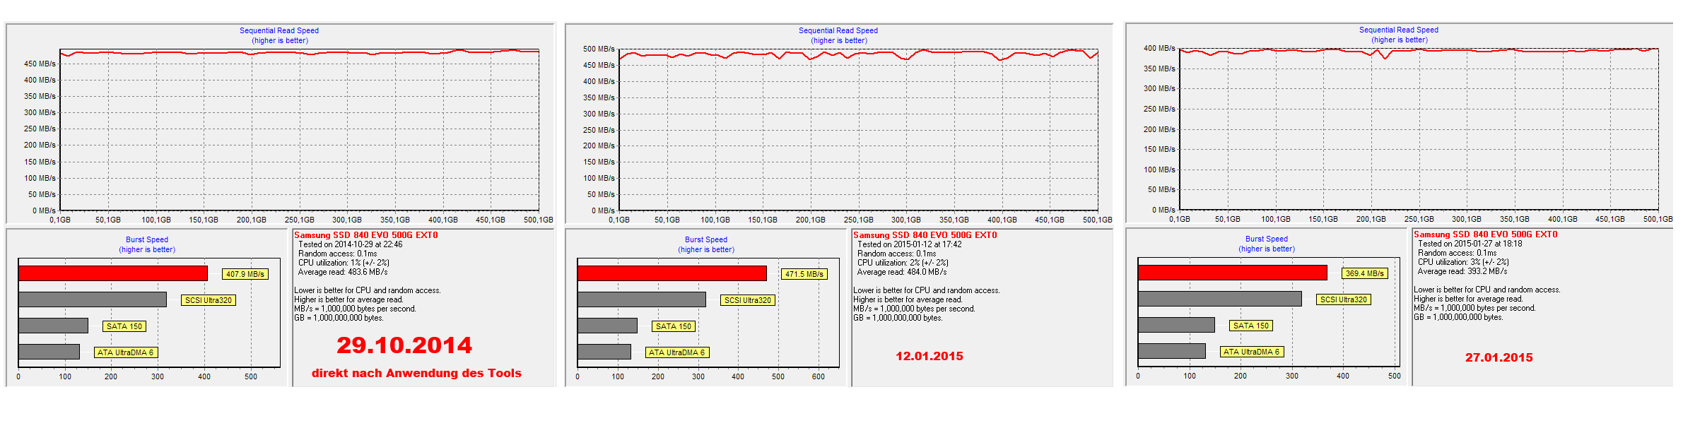Image resolution: width=1683 pixels, height=428 pixels.
Task: Click ATA UltraDMA 6 label in the 2014-10-29 panel
Action: click(126, 352)
